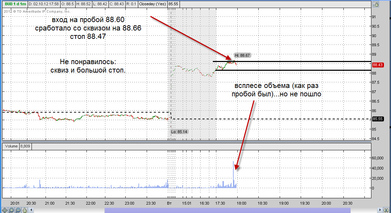Screen dimensions: 391x213
Task: Click the Closeday value 85.55 in header
Action: click(173, 4)
